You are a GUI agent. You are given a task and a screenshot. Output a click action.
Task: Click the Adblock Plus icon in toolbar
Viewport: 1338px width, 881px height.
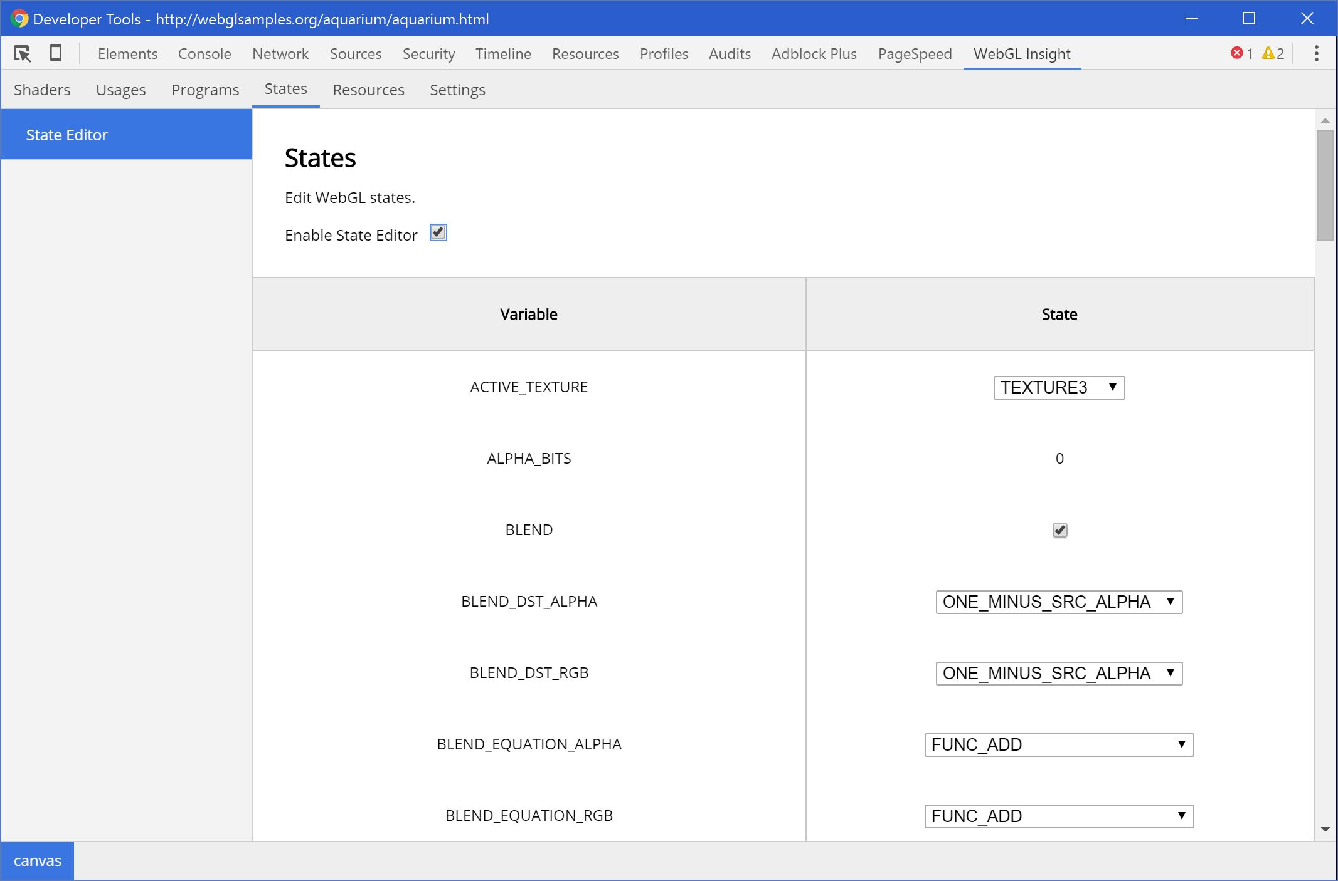pyautogui.click(x=812, y=54)
